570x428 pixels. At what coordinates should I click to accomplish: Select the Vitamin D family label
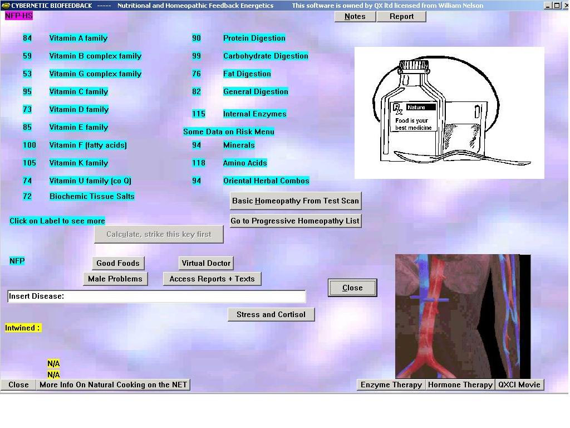point(79,110)
